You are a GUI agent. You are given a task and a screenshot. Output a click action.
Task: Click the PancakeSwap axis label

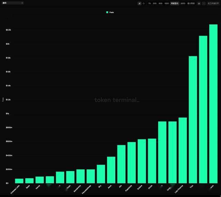pos(86,189)
